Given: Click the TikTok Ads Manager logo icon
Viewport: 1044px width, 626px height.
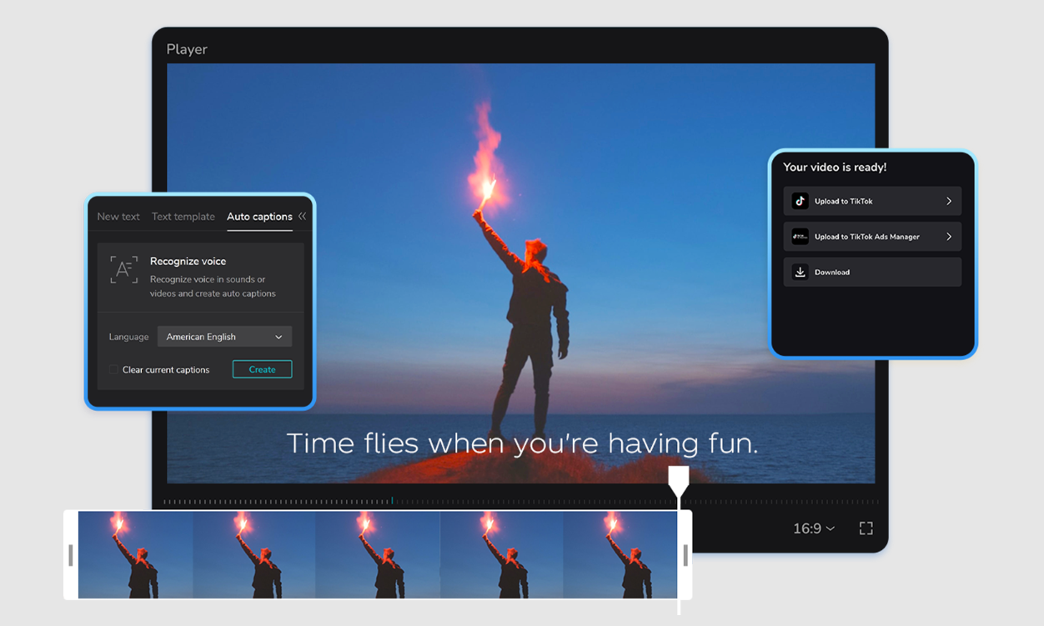Looking at the screenshot, I should pyautogui.click(x=800, y=237).
